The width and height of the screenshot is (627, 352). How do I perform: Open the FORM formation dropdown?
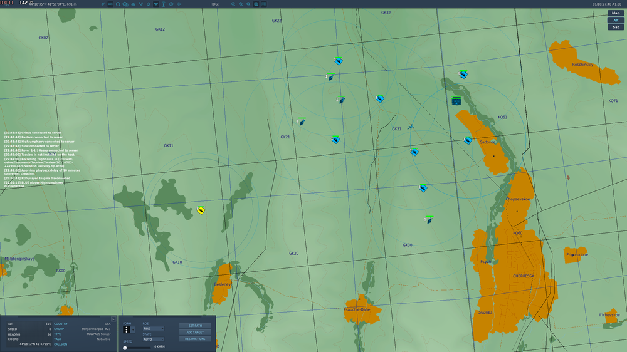click(133, 329)
